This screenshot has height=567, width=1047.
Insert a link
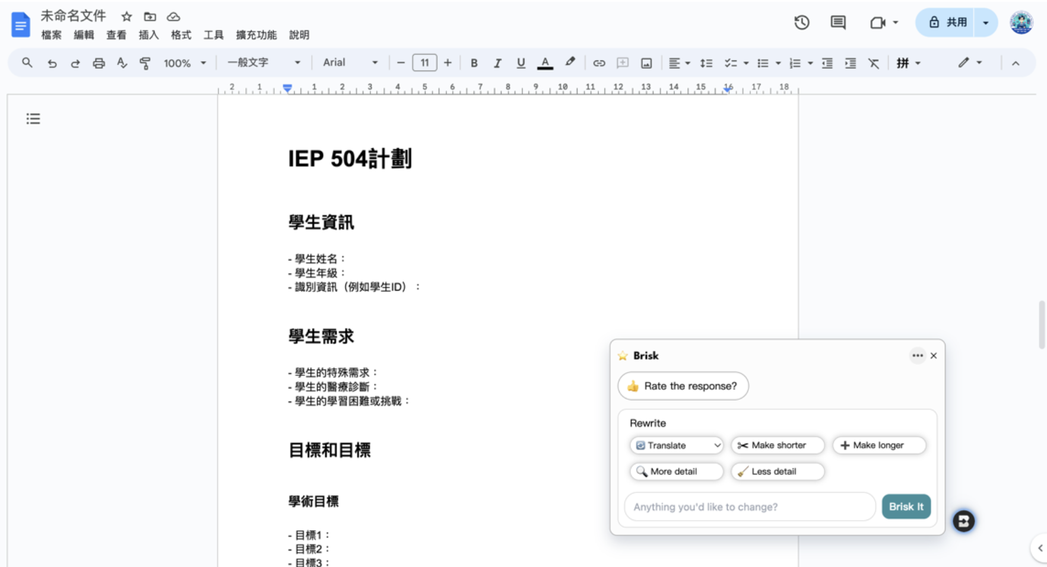tap(599, 63)
